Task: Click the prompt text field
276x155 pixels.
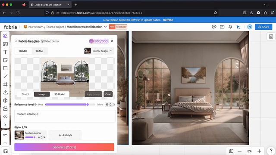Action: coord(65,116)
